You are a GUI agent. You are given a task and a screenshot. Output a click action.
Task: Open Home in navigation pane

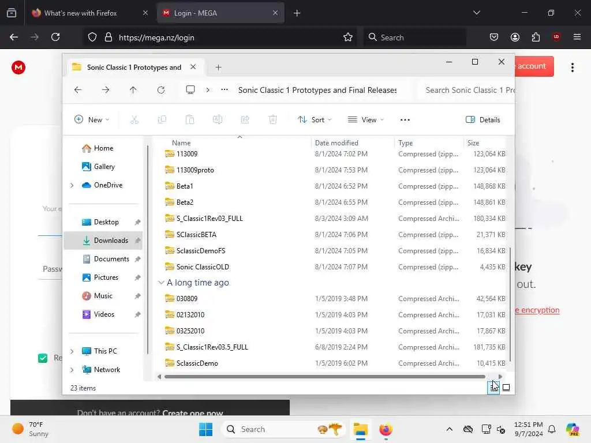tap(103, 148)
